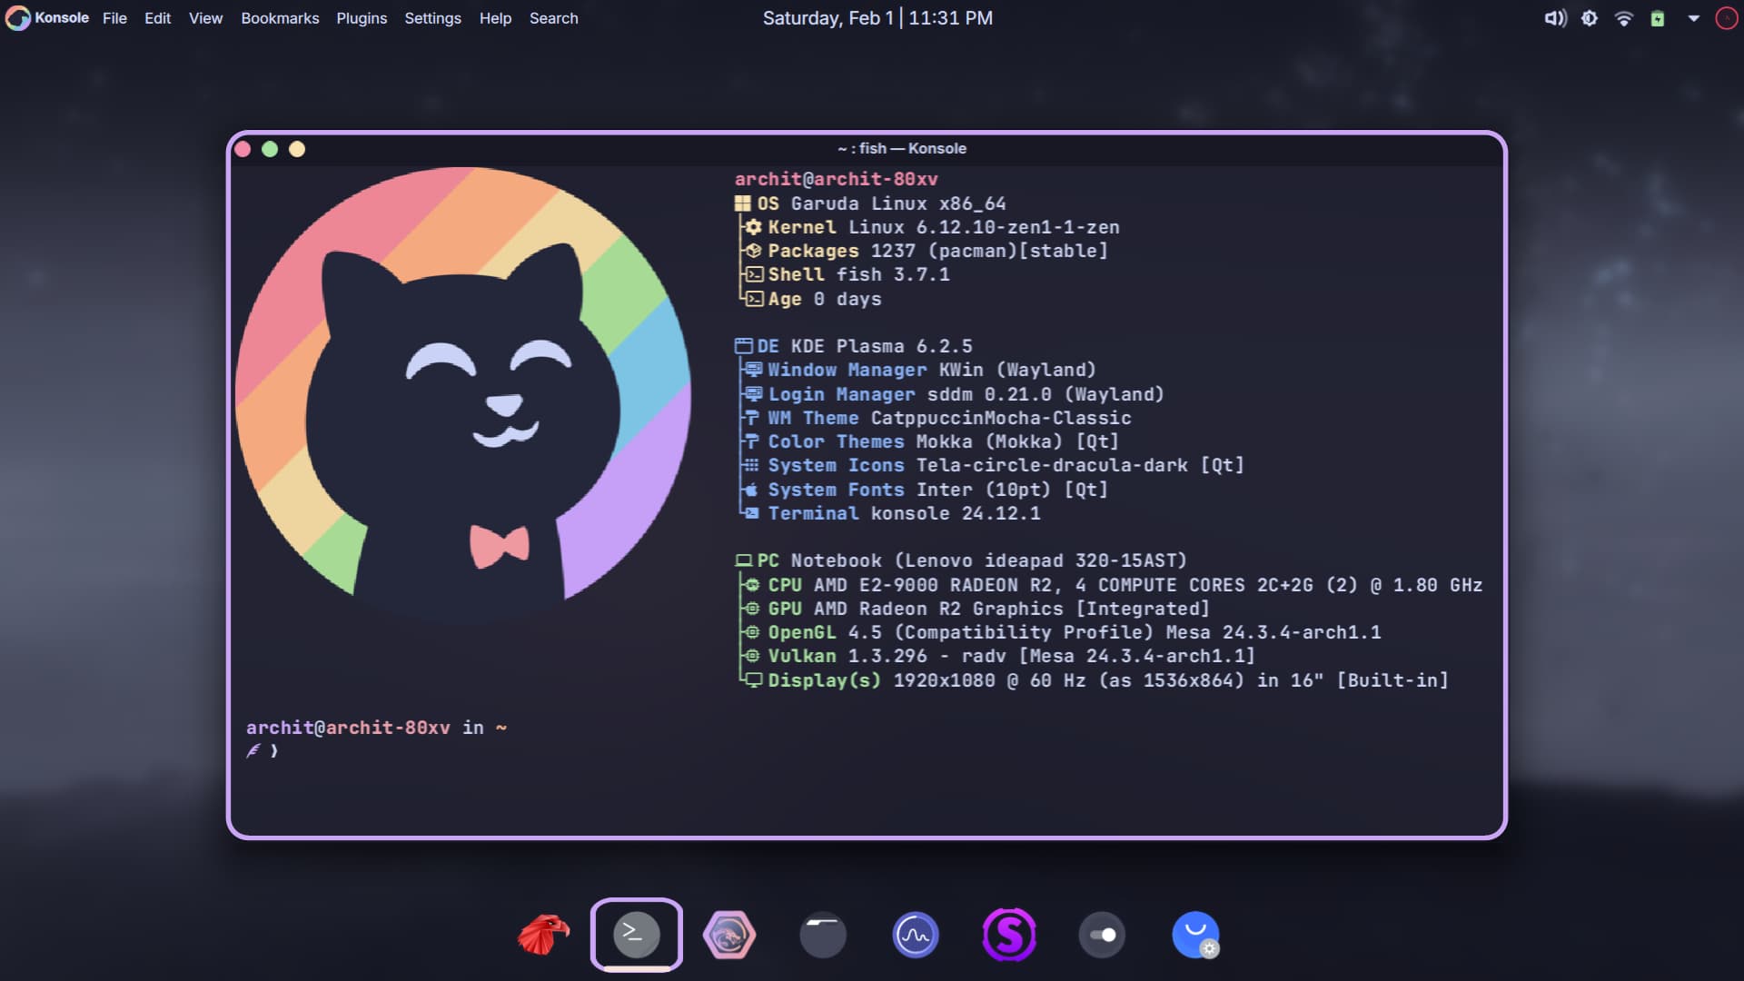1744x981 pixels.
Task: Click 'System Fonts Inter (10pt)' line
Action: point(926,490)
